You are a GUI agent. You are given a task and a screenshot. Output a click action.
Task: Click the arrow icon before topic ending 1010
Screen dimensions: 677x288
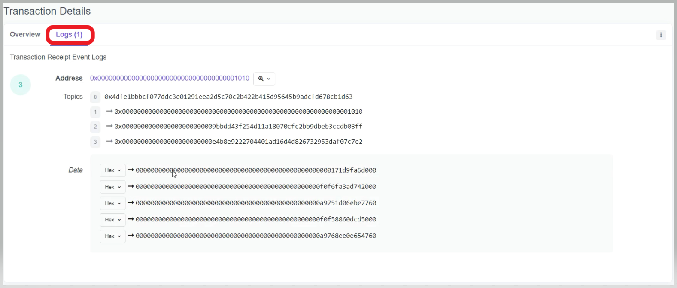tap(109, 111)
